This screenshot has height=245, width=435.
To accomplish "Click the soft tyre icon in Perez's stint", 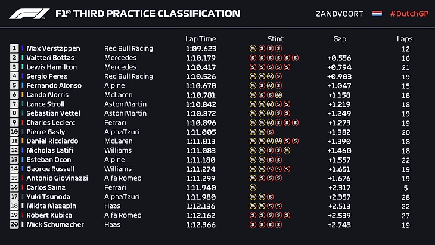I will pos(278,76).
